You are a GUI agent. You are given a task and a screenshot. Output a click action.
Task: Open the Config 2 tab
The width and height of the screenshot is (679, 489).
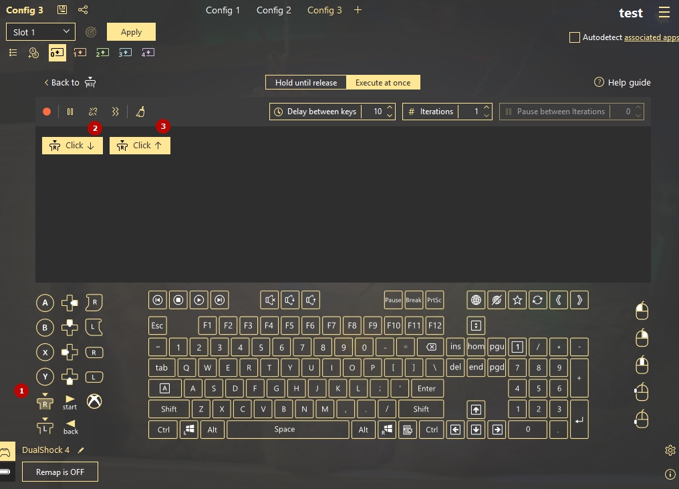274,10
